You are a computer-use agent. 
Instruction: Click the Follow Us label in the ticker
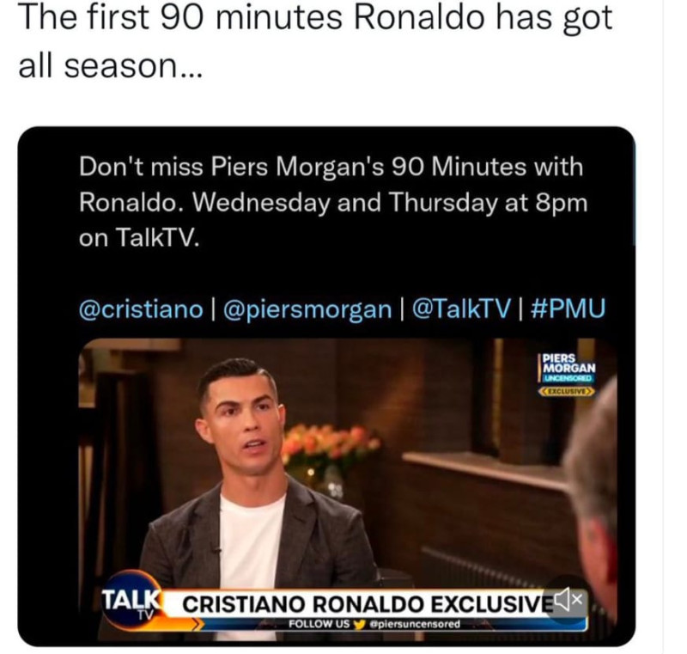tap(319, 624)
